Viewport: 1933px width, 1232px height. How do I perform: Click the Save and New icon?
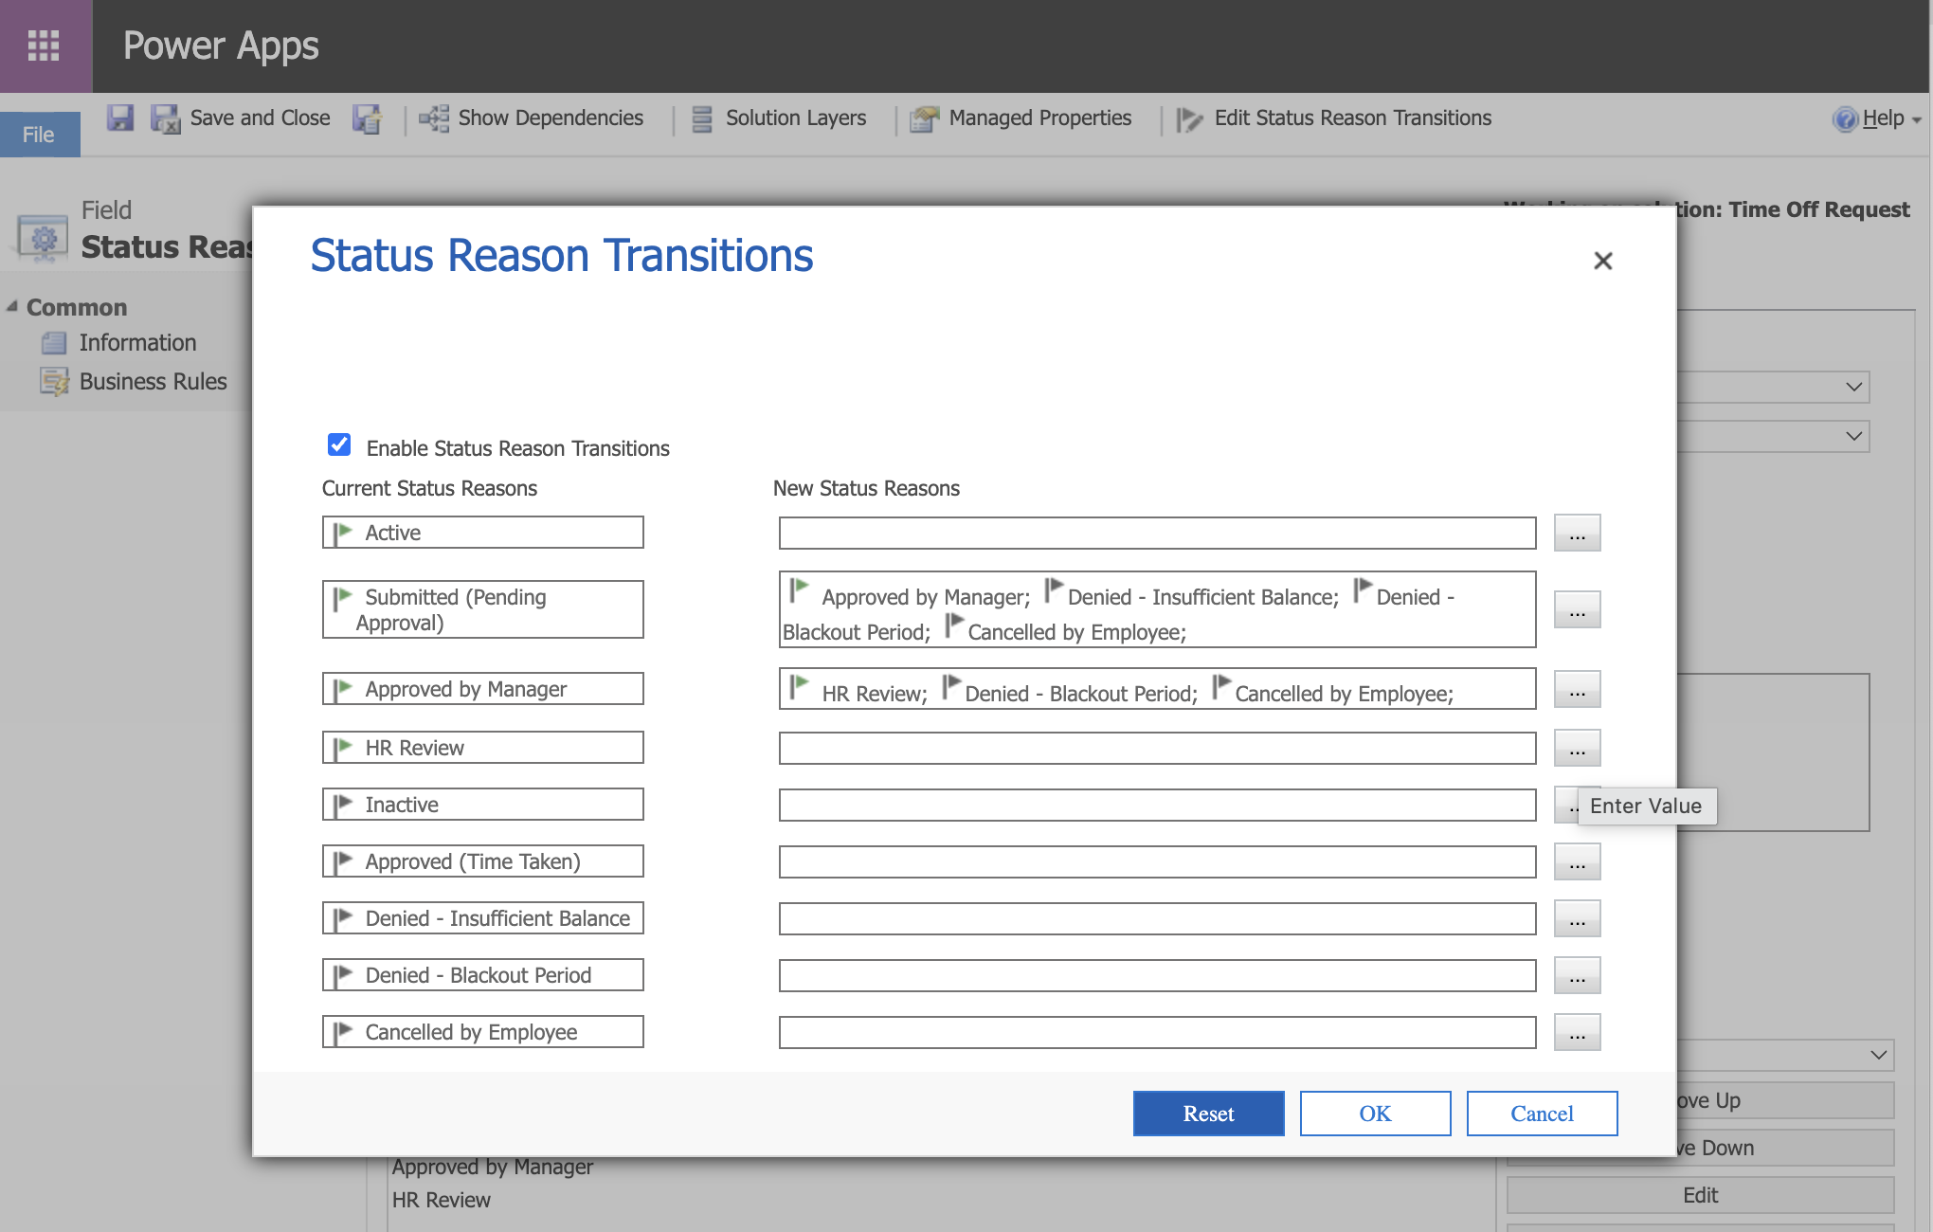367,118
